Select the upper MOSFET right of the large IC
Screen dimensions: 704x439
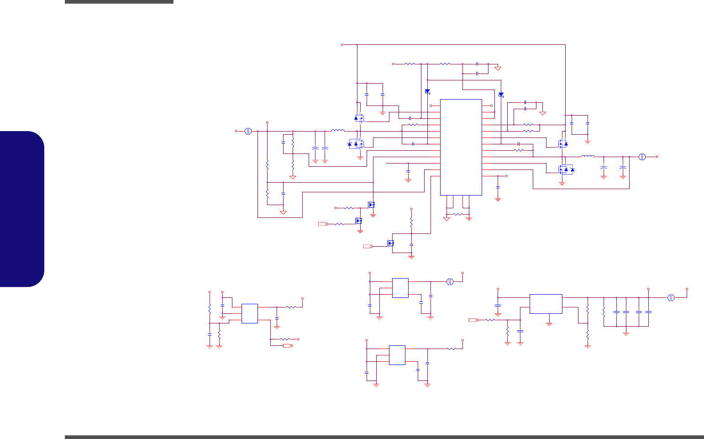click(x=563, y=144)
